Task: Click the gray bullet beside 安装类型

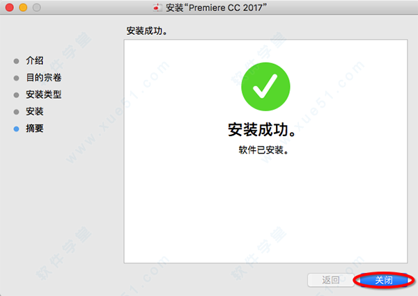Action: click(16, 95)
